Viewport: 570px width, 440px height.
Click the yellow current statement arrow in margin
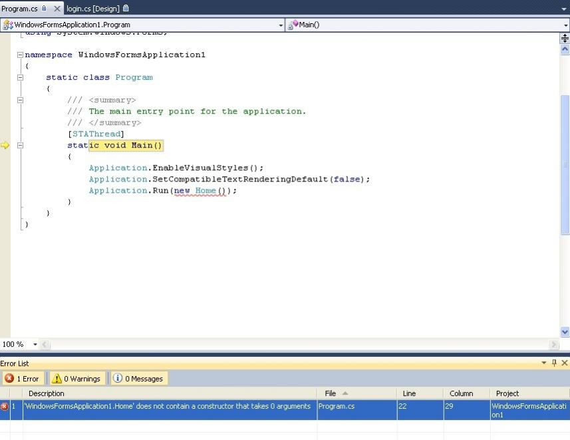click(x=5, y=146)
